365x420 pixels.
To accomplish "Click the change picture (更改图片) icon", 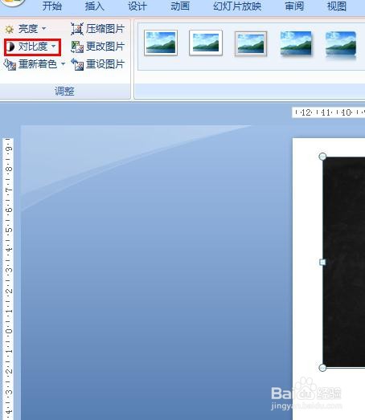I will [x=77, y=47].
